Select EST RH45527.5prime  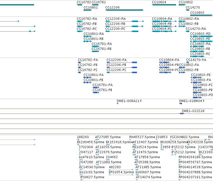(142, 137)
